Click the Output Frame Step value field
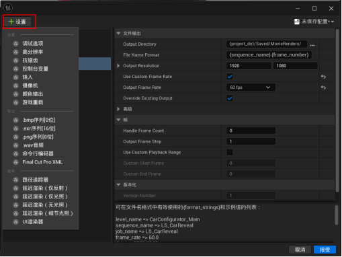 click(251, 141)
